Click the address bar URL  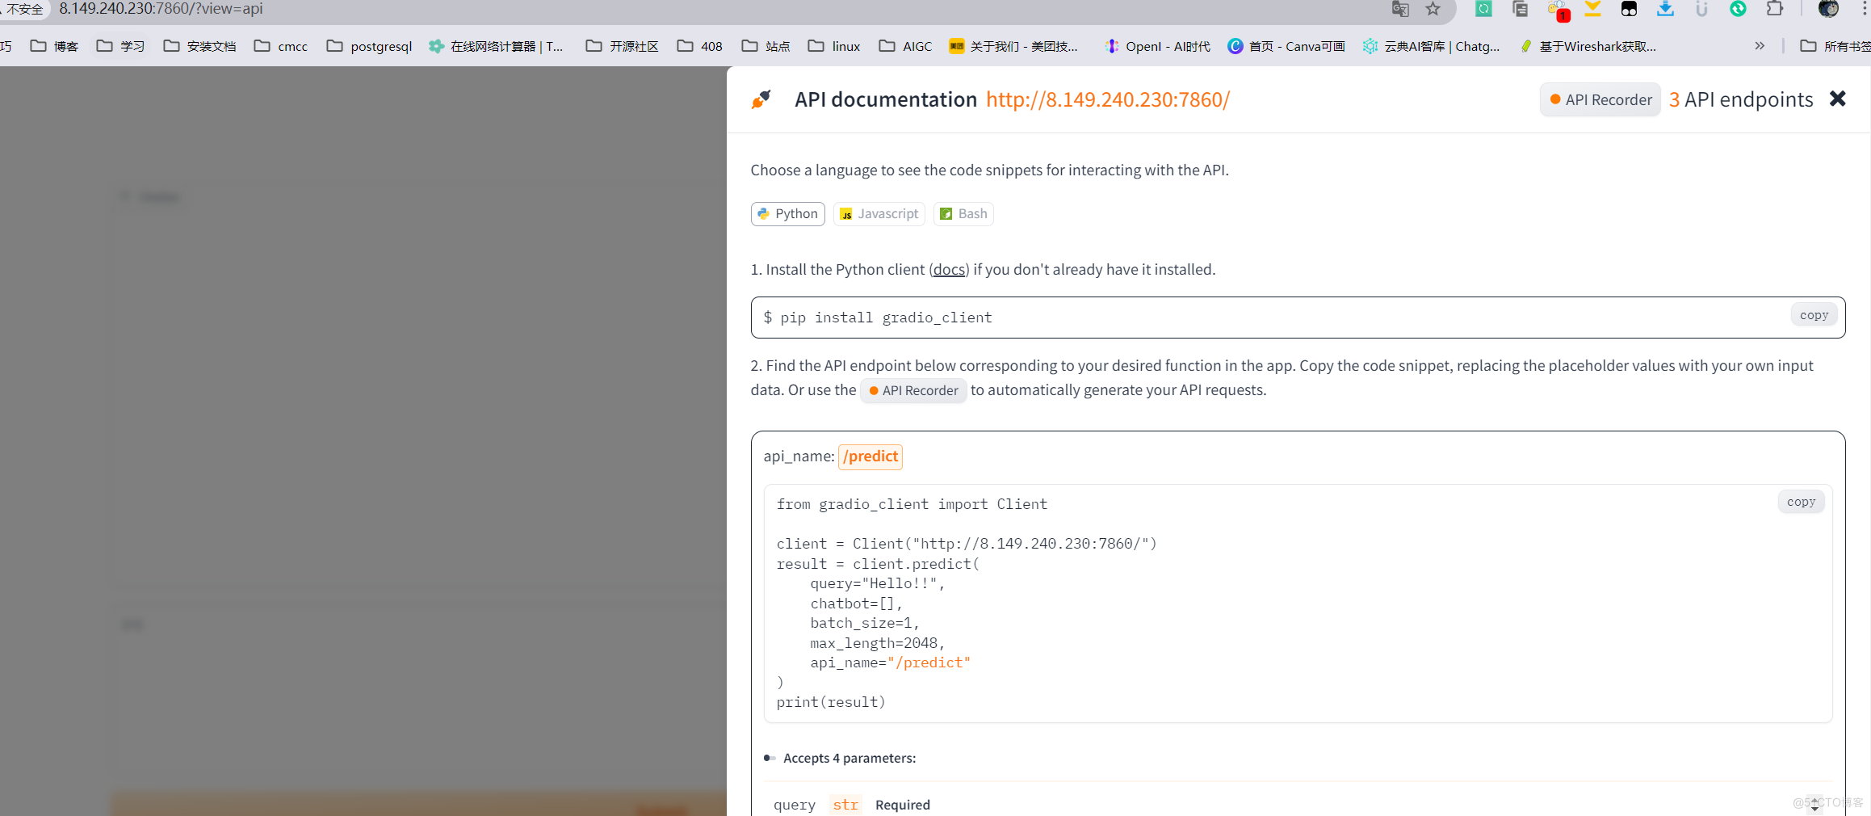pyautogui.click(x=161, y=9)
